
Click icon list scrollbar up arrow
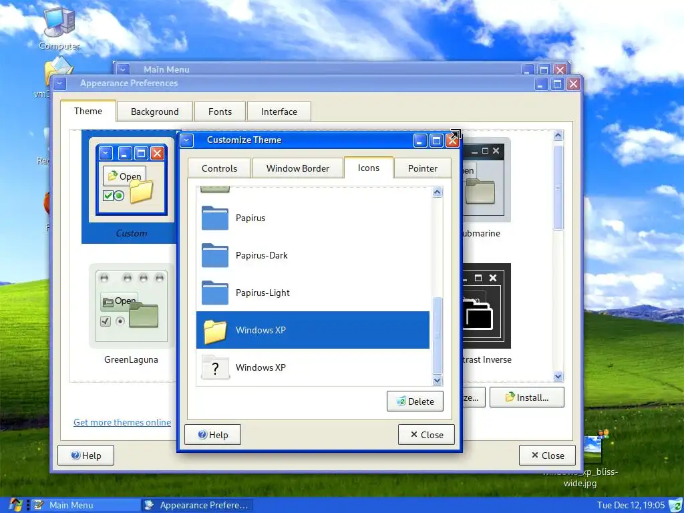(437, 192)
